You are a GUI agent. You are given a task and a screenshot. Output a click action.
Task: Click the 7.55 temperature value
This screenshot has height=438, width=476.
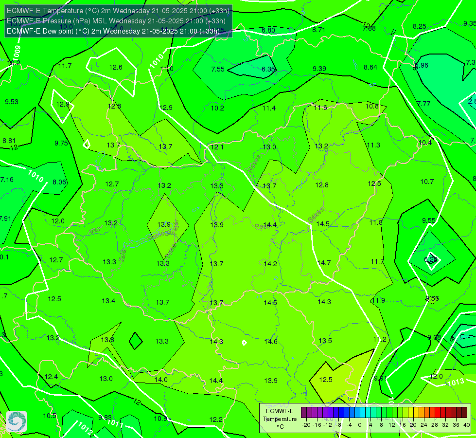[218, 69]
